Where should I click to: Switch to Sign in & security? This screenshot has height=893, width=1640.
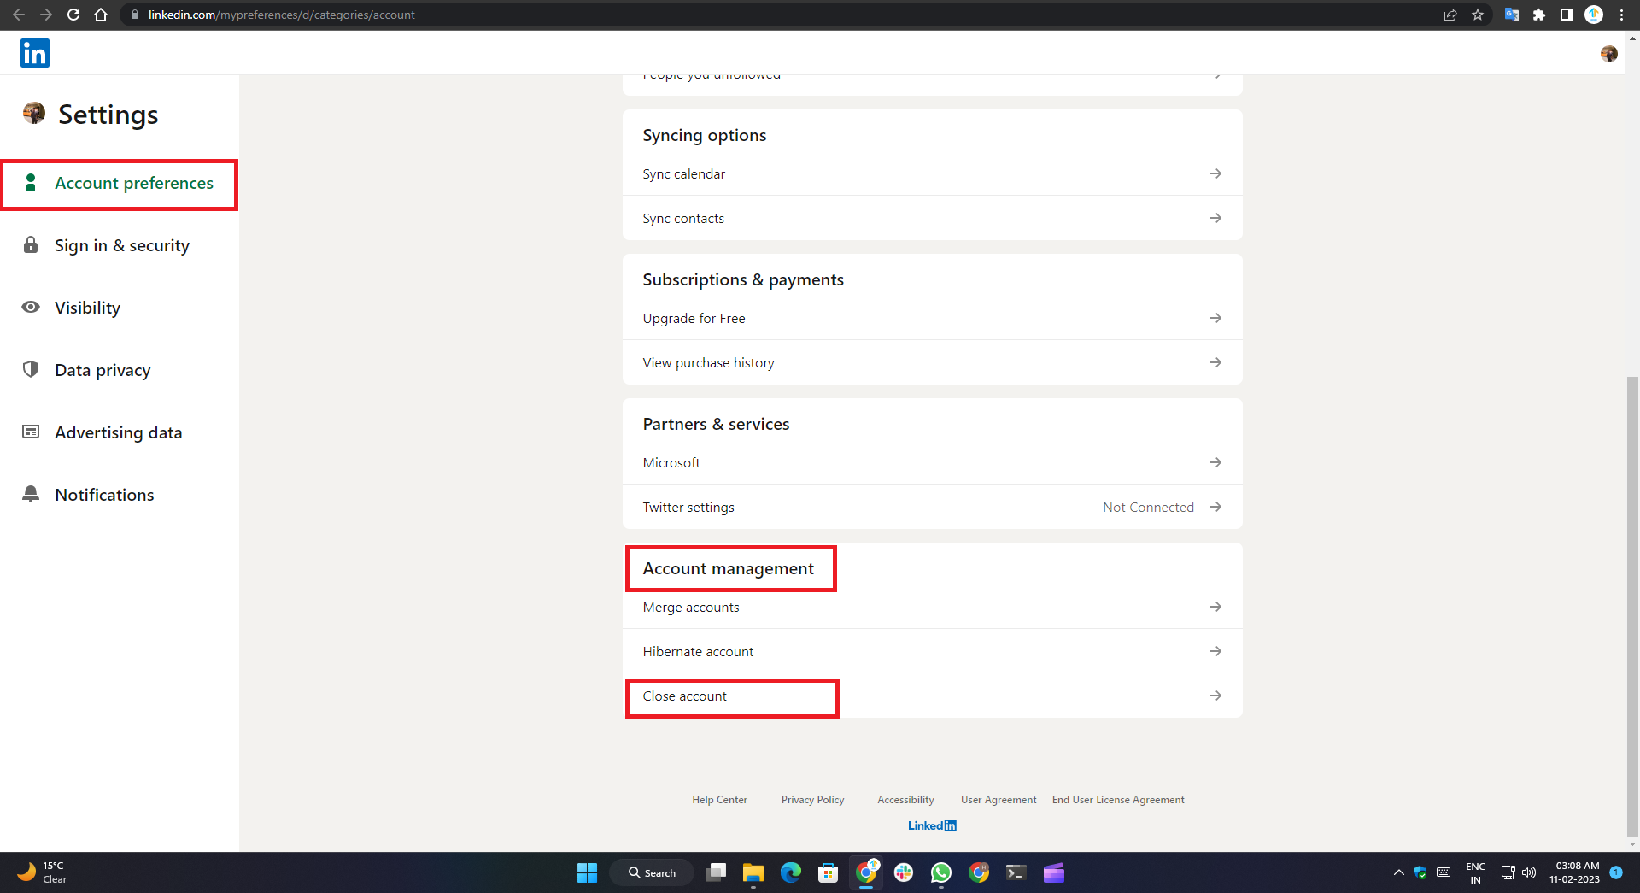click(121, 246)
